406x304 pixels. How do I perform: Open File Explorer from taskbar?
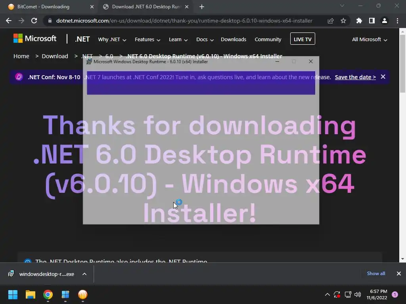30,294
